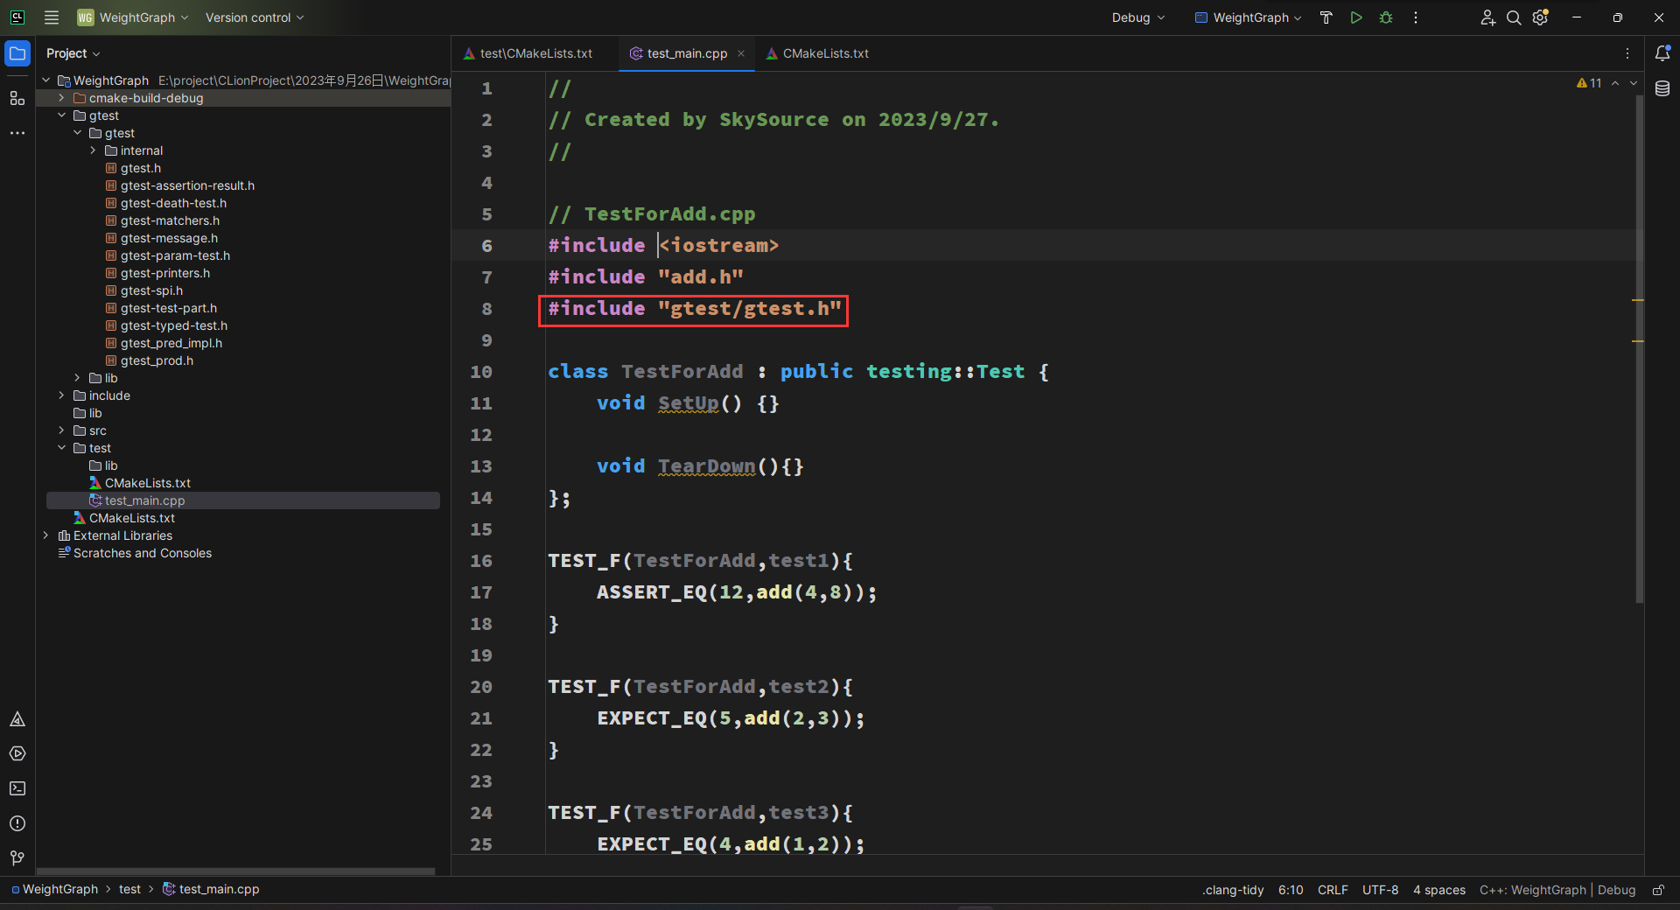Screen dimensions: 1680x910
Task: Click the Run button in toolbar
Action: 1355,17
